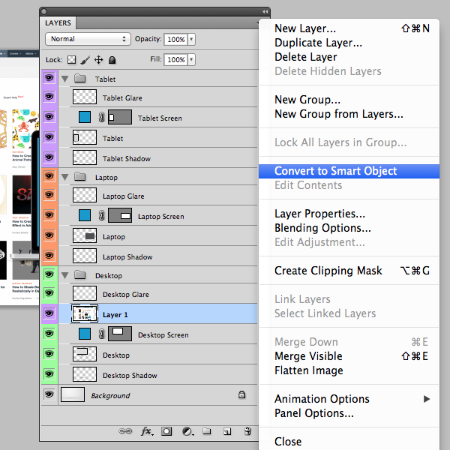The height and width of the screenshot is (450, 450).
Task: Select the Laptop Glare layer row
Action: [x=157, y=196]
